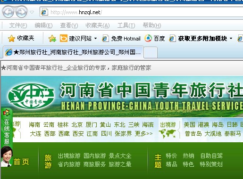243x179 pixels.
Task: Click the browser Back arrow button
Action: pos(8,12)
